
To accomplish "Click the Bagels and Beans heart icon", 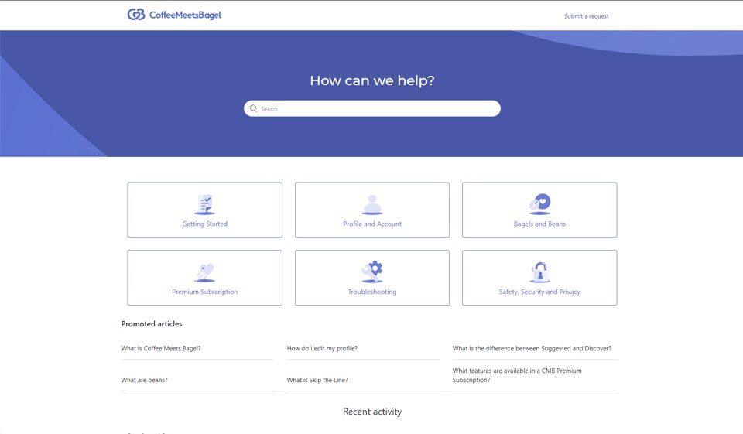I will coord(539,203).
